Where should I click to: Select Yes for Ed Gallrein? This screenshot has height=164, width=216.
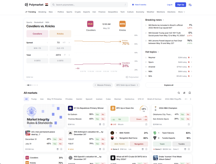97,114
